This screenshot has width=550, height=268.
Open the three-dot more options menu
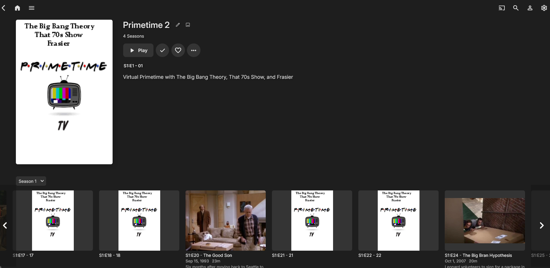point(193,50)
